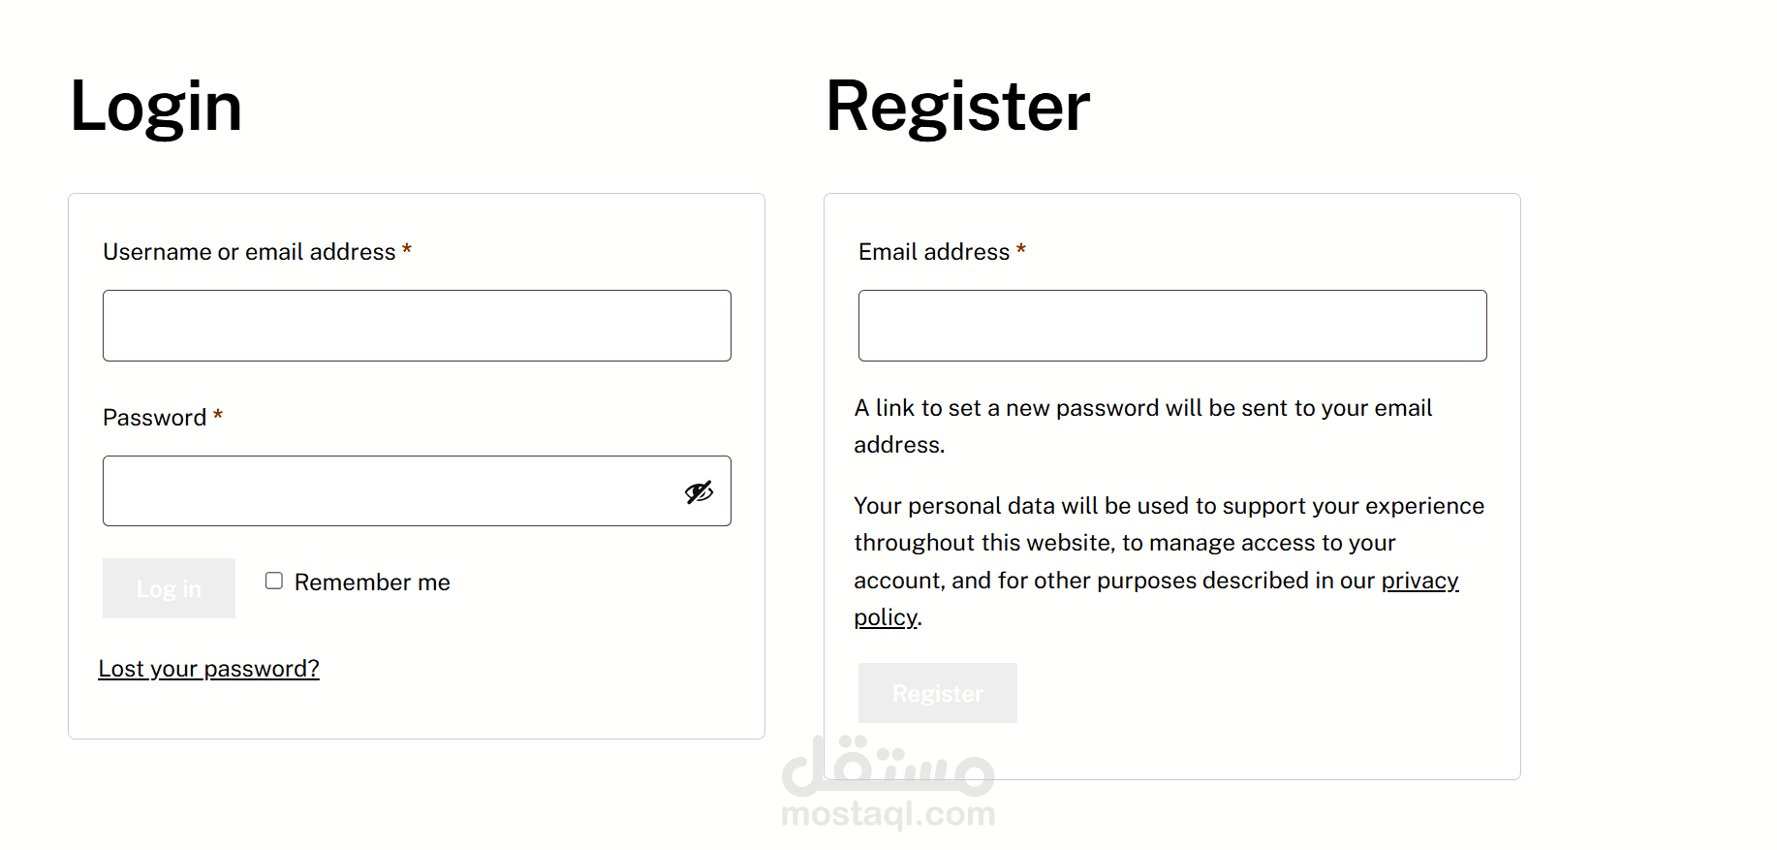This screenshot has width=1777, height=850.
Task: Click the required asterisk beside Password
Action: click(x=218, y=417)
